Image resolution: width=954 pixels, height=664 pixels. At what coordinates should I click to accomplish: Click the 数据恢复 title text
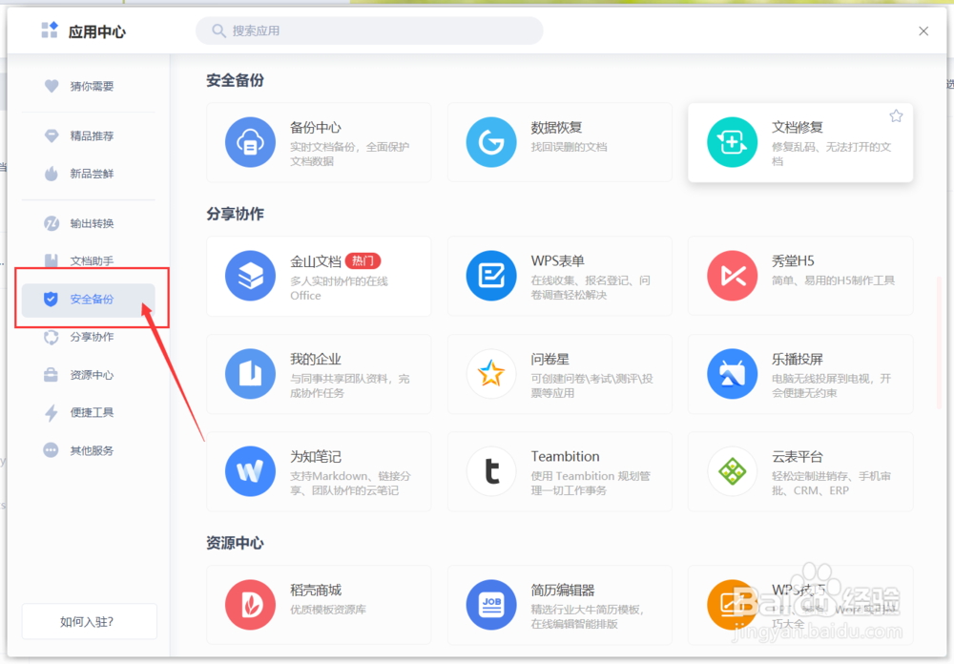point(556,128)
